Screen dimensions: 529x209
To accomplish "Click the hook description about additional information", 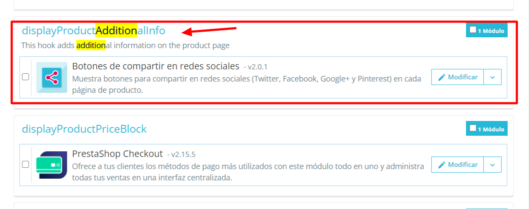I will click(x=125, y=45).
